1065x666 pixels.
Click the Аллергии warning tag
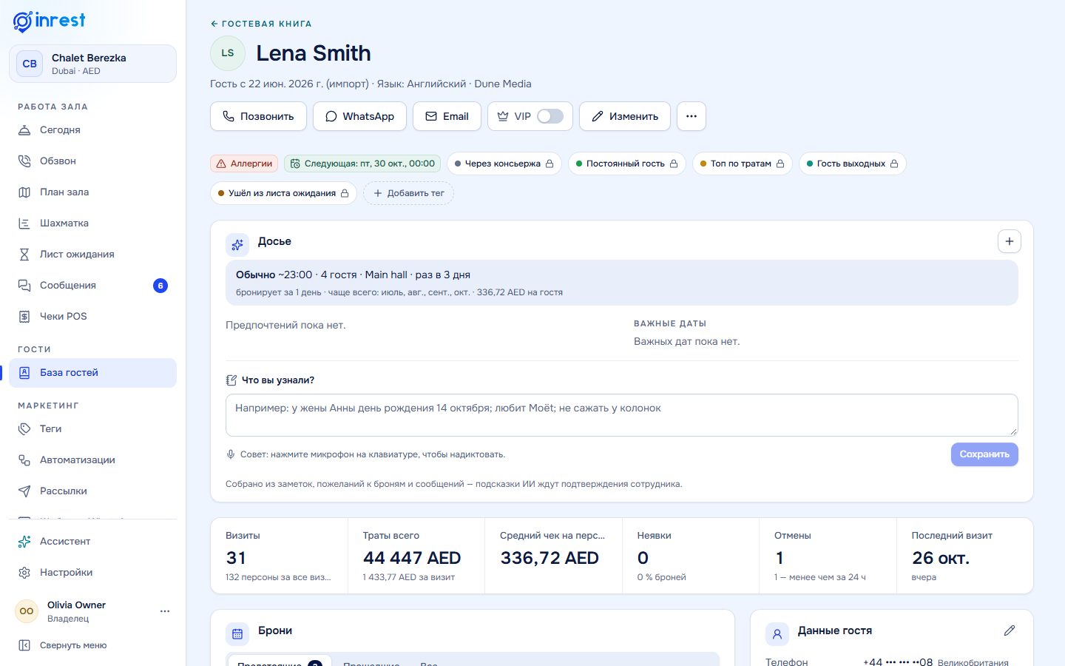tap(244, 164)
